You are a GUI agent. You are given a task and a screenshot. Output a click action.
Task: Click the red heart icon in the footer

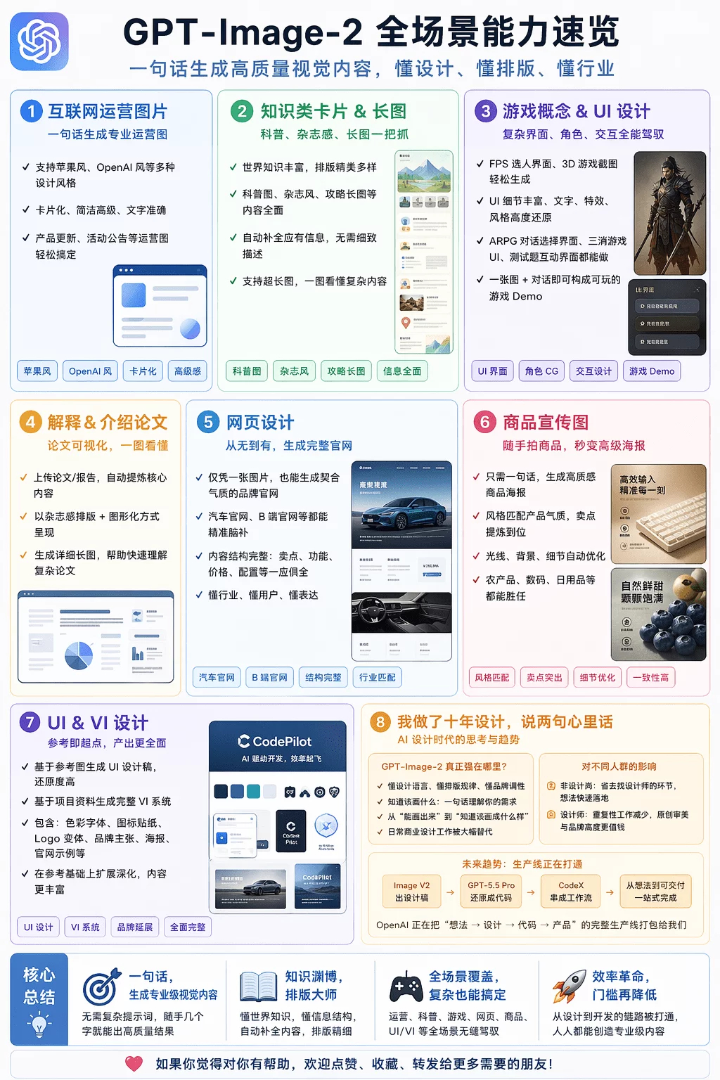tap(134, 1063)
